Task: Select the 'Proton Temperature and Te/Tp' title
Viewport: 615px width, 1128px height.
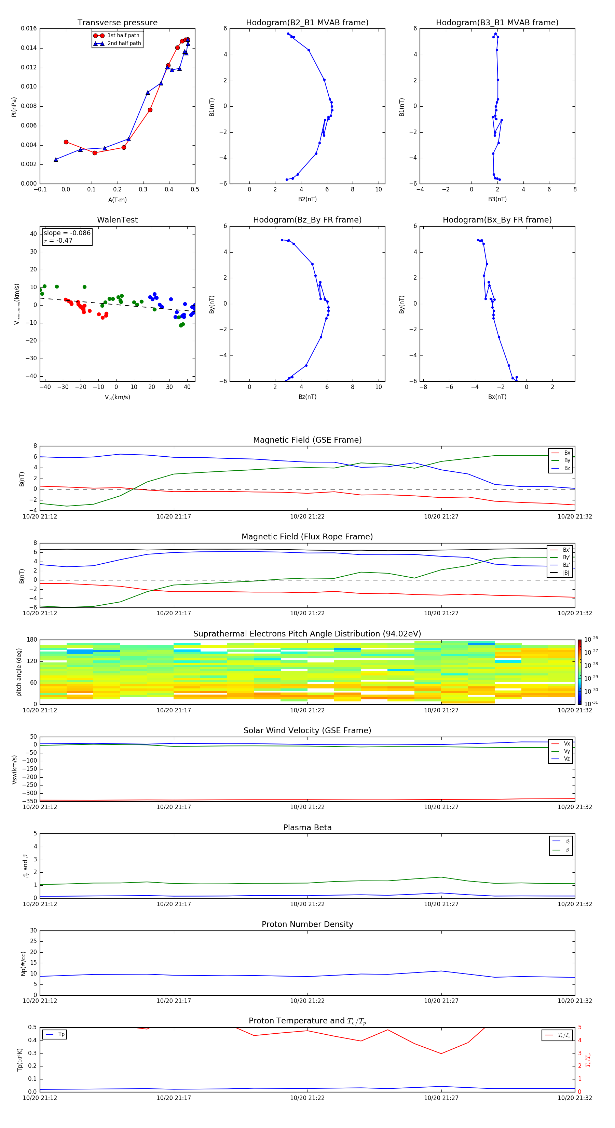Action: 307,1021
